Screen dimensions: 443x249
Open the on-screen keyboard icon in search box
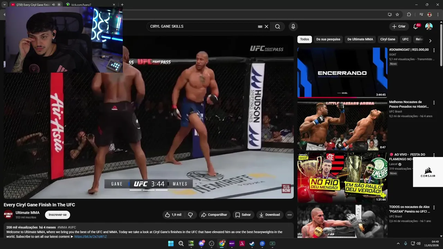click(x=260, y=26)
